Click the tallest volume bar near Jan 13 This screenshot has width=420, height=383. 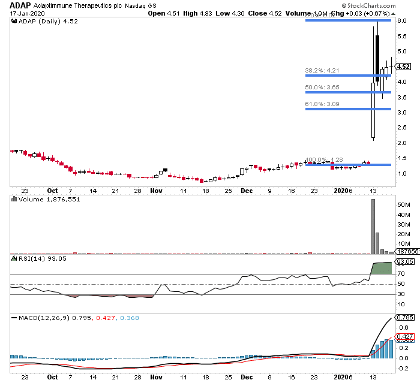point(373,227)
